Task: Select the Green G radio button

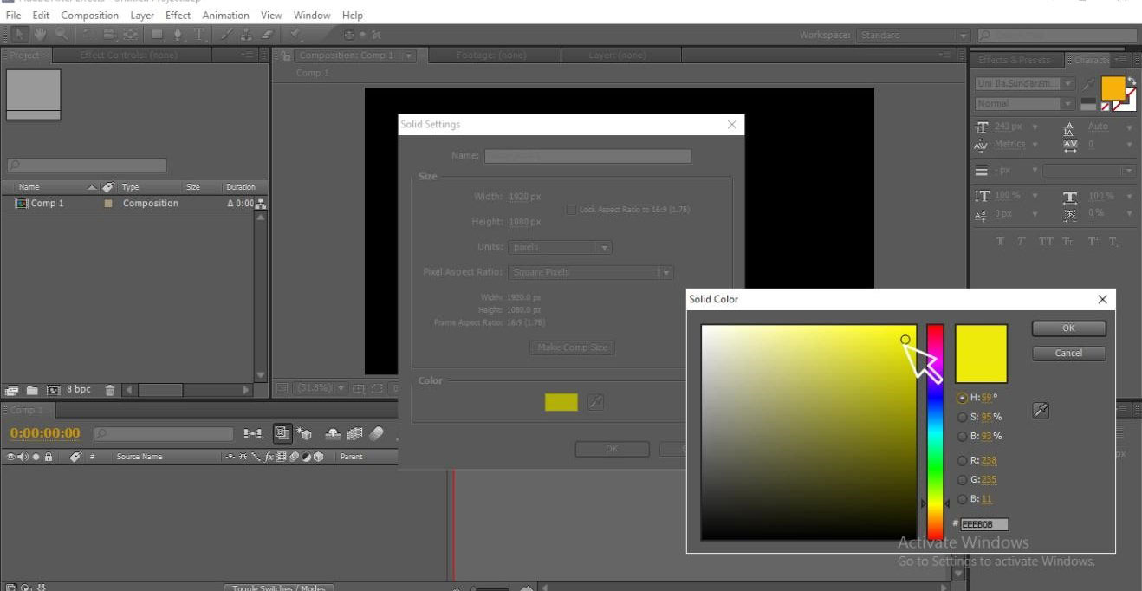Action: click(x=962, y=479)
